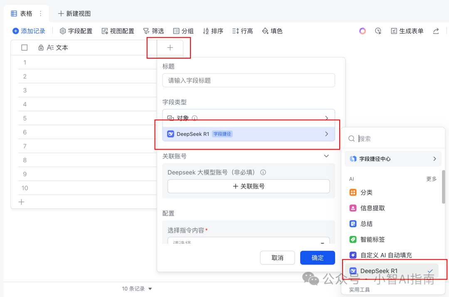Toggle the select-all checkbox in table header

tap(25, 48)
